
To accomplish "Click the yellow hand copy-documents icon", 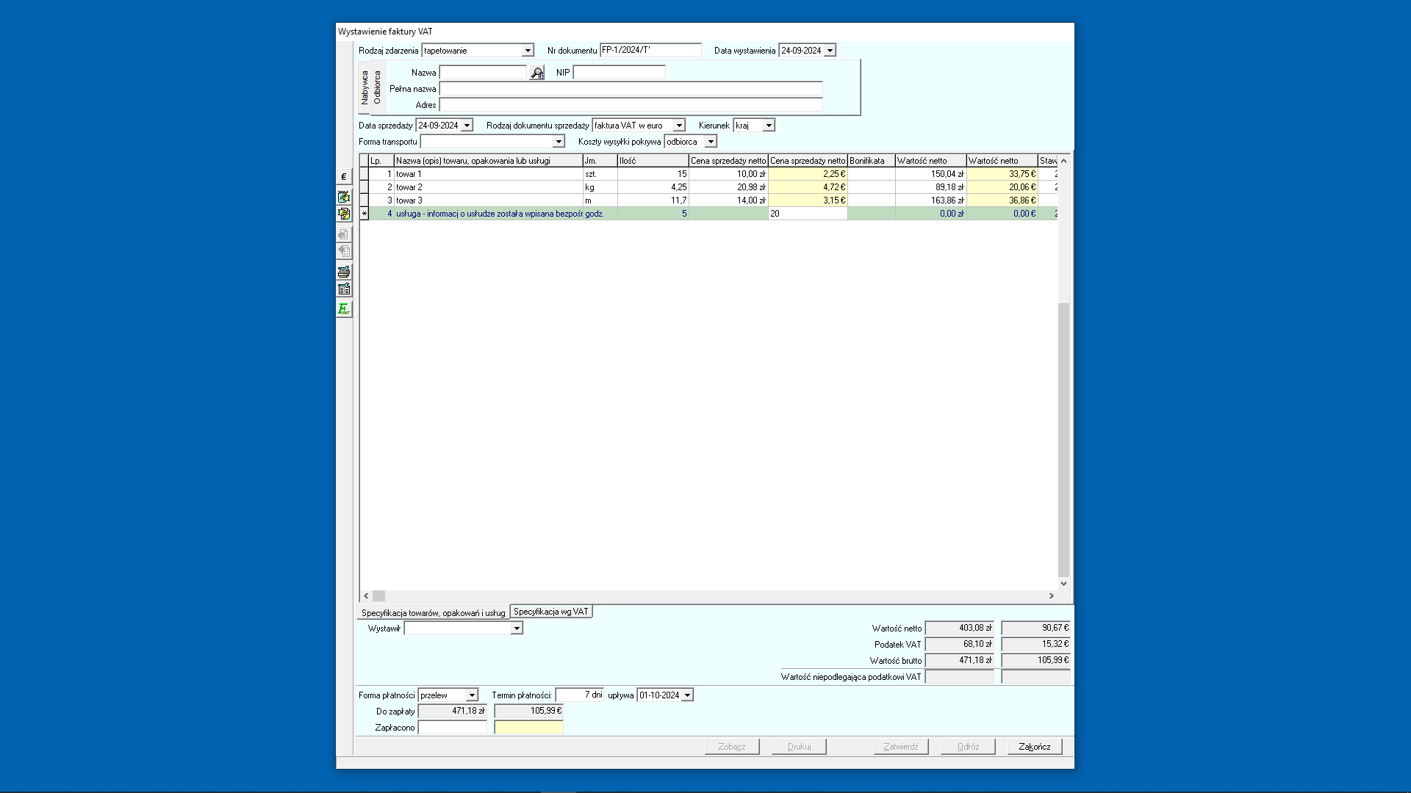I will (x=344, y=214).
